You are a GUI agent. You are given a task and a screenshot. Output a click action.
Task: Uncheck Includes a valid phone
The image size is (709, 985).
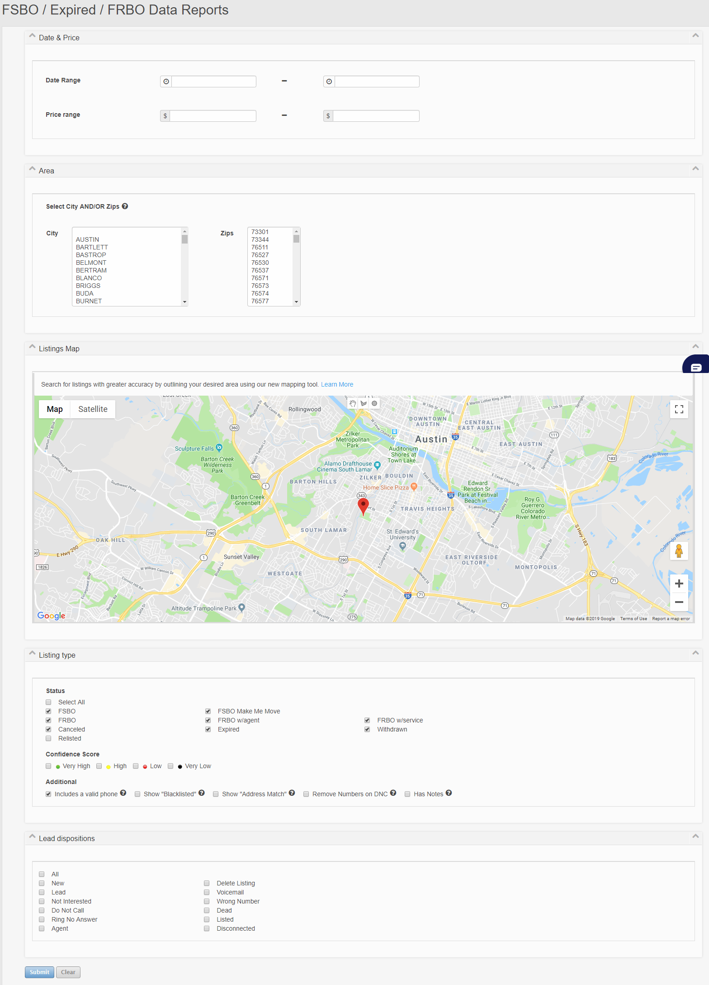(x=48, y=794)
